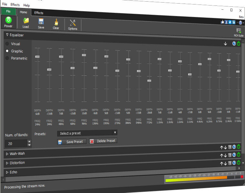
Task: Select the Parametric equalizer mode
Action: 7,58
